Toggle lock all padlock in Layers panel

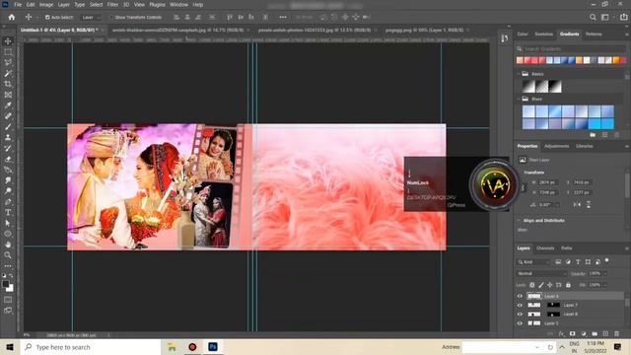pos(568,285)
